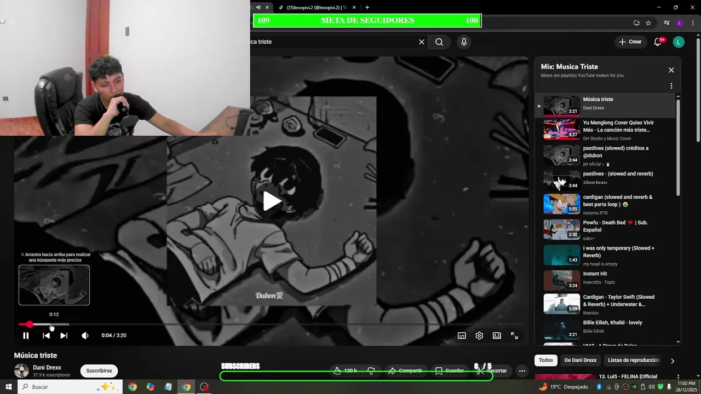Show more filter chips with right chevron
The width and height of the screenshot is (701, 394).
(673, 361)
